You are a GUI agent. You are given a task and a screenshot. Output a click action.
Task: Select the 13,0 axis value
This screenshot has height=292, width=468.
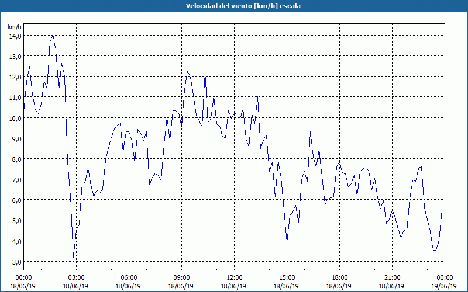tap(15, 57)
